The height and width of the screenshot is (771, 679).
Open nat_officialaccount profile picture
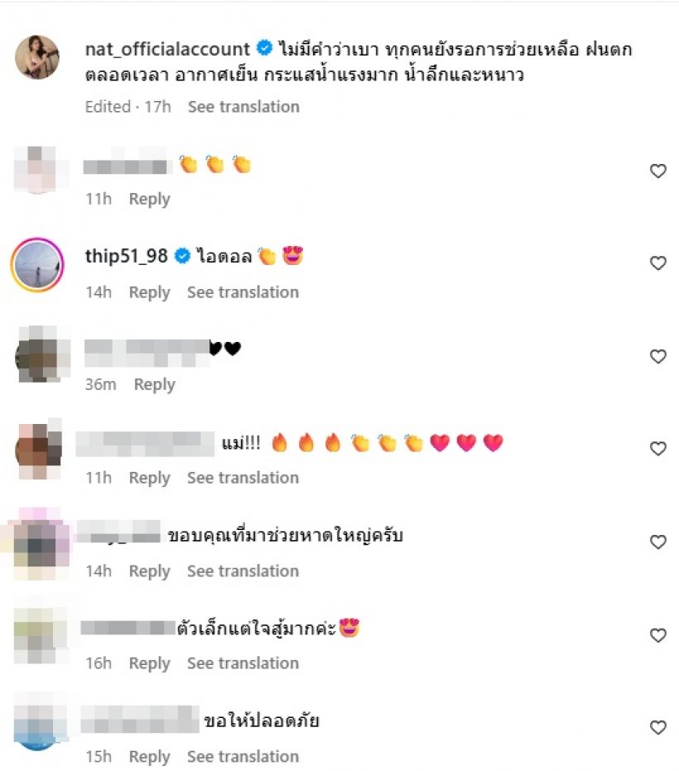click(37, 57)
